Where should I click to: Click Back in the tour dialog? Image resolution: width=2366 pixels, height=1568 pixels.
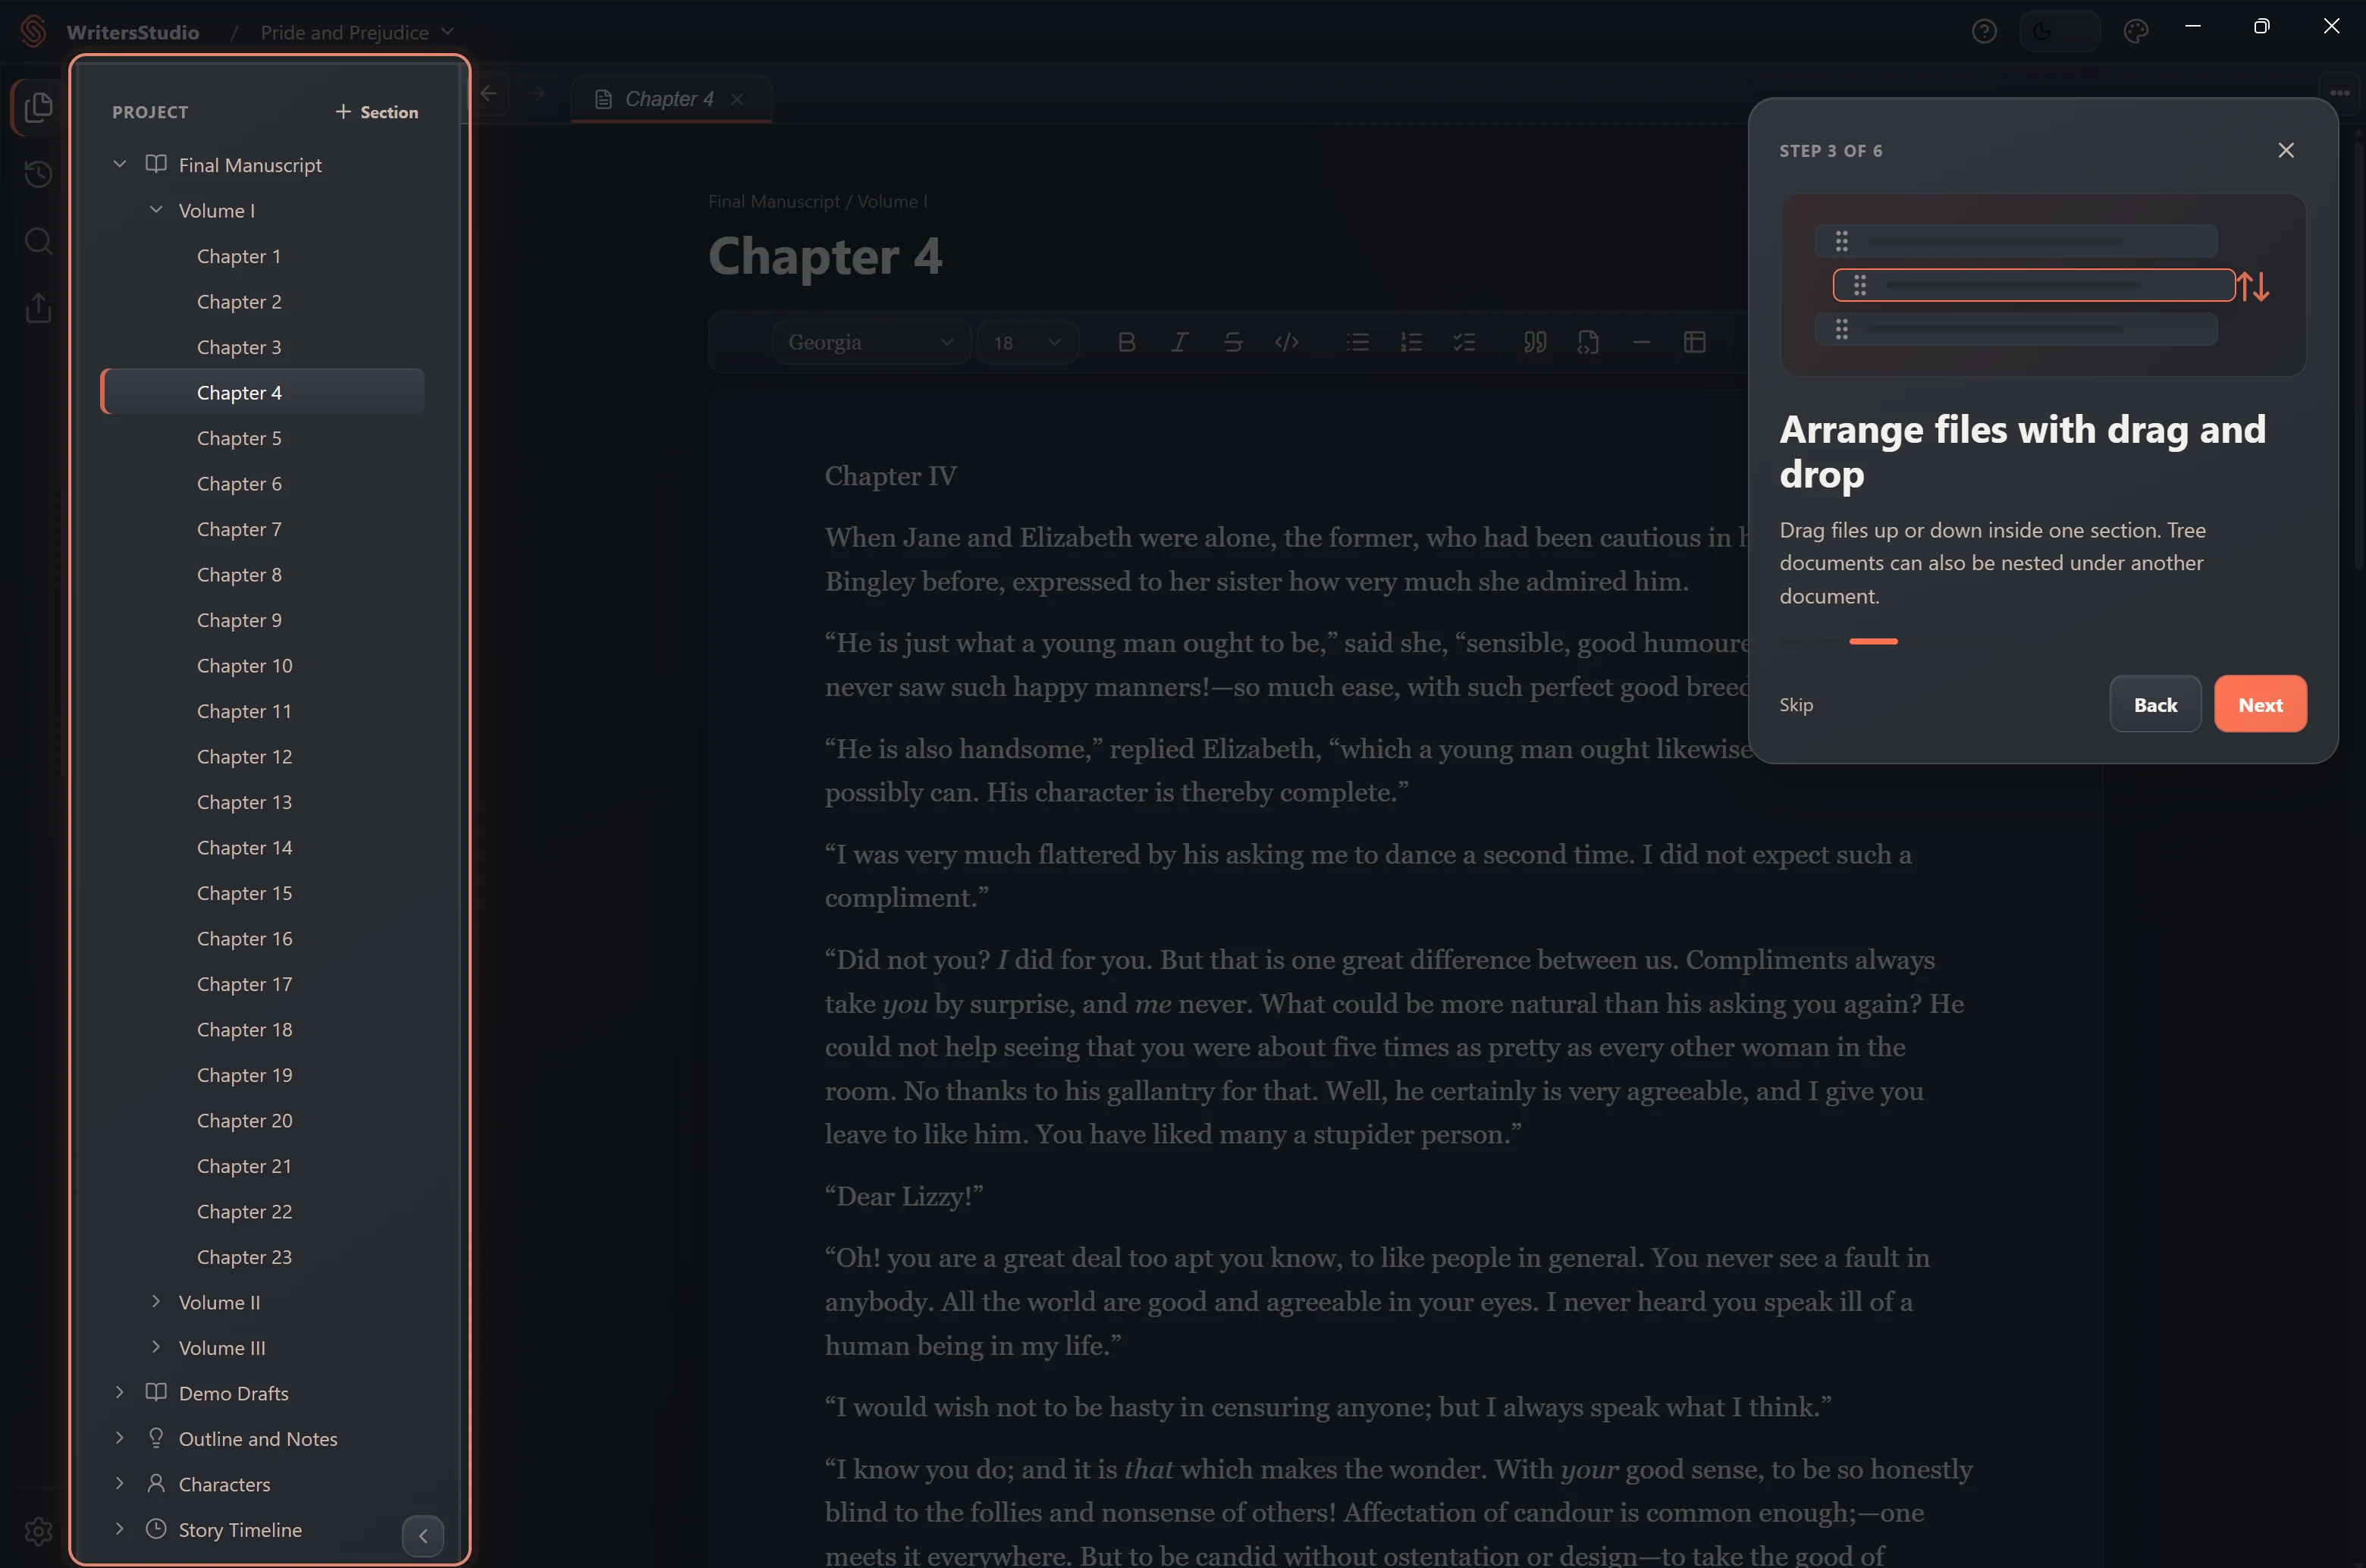coord(2155,704)
